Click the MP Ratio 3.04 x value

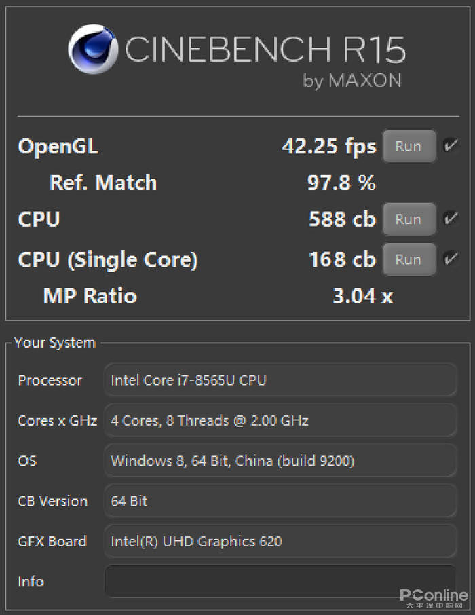pos(362,296)
